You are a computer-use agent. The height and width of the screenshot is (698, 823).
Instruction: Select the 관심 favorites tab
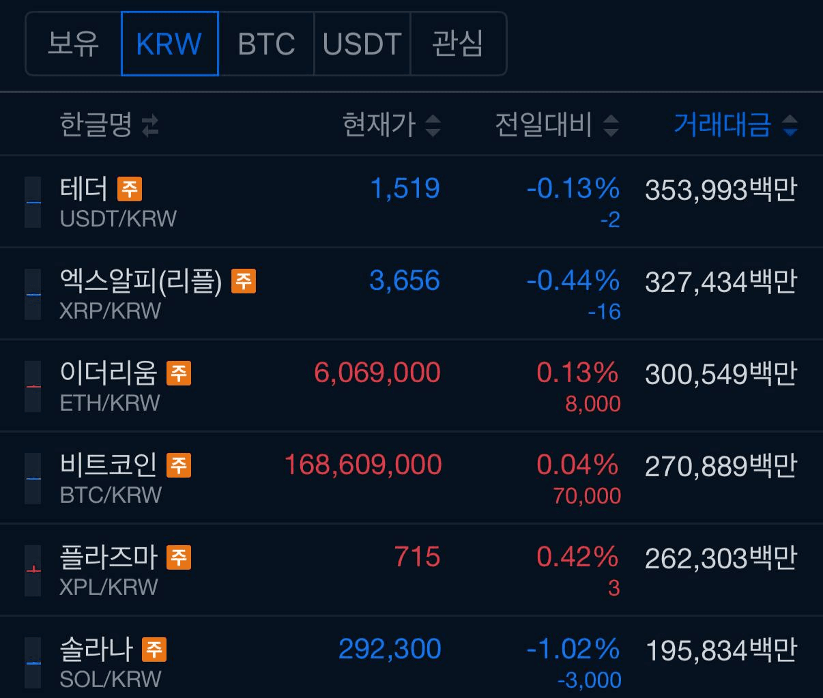pyautogui.click(x=458, y=44)
